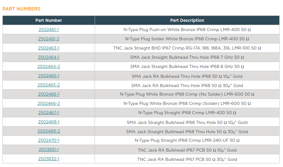Open part number 2502461-2 link
Screen dimensions: 283x167
[x=49, y=39]
